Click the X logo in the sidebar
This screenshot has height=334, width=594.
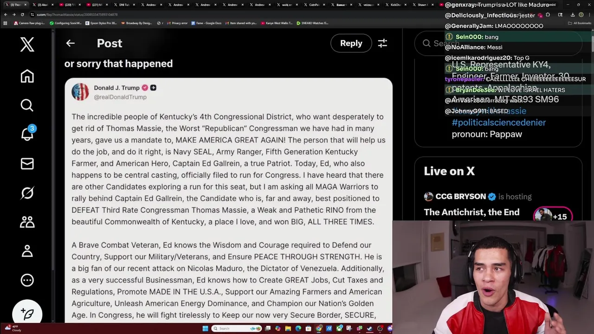[27, 45]
